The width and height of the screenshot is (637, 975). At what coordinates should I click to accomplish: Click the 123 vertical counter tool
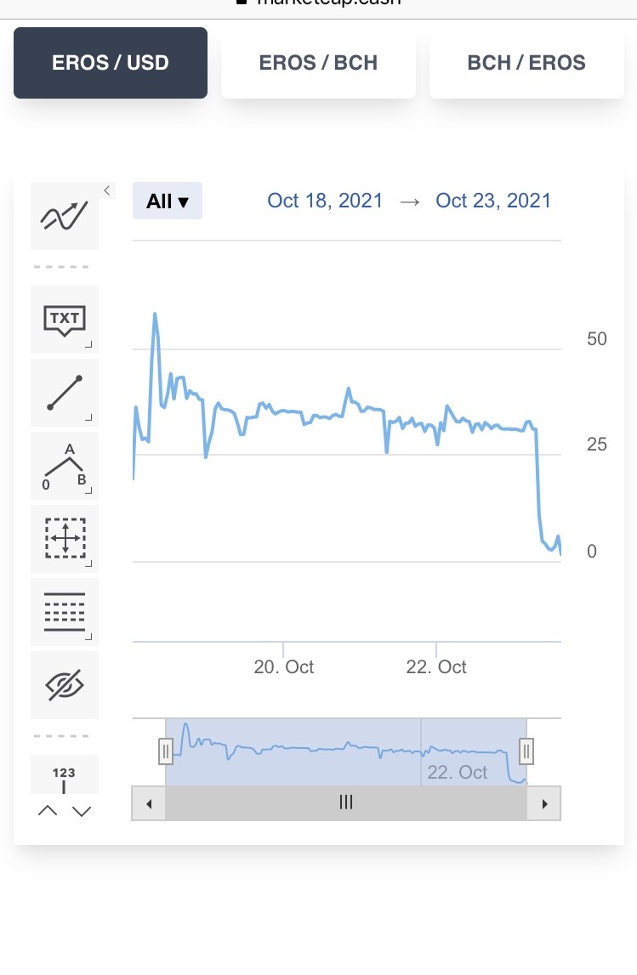[65, 774]
